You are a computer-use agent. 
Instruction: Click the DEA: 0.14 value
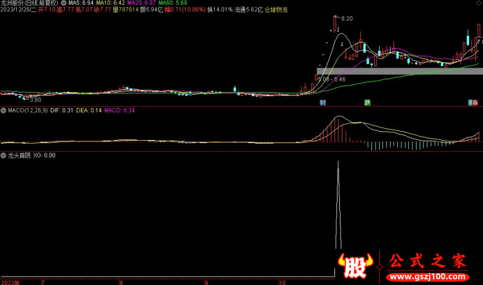pos(89,110)
